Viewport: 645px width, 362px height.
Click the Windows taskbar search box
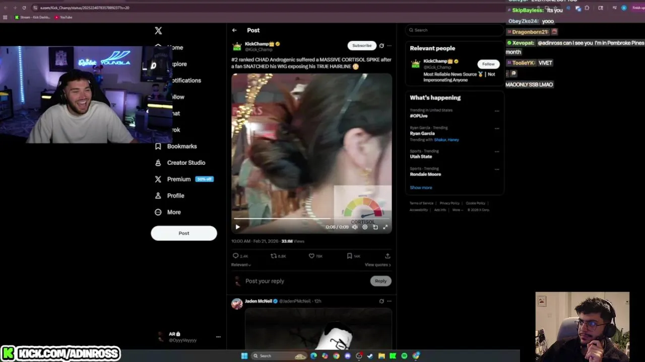280,356
